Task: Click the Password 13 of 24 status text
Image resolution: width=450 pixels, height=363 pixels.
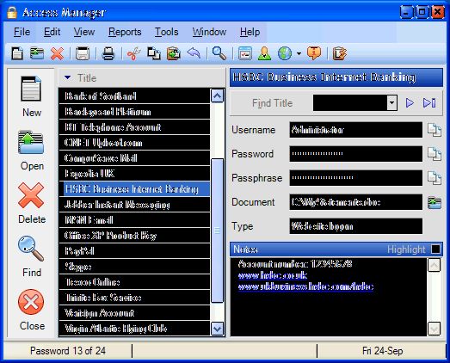Action: (68, 351)
